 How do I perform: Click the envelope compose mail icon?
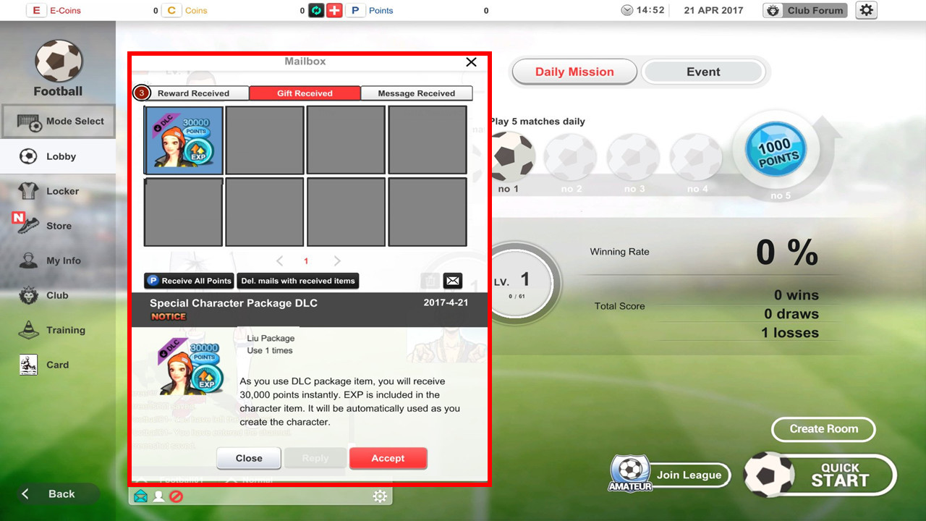click(x=452, y=281)
